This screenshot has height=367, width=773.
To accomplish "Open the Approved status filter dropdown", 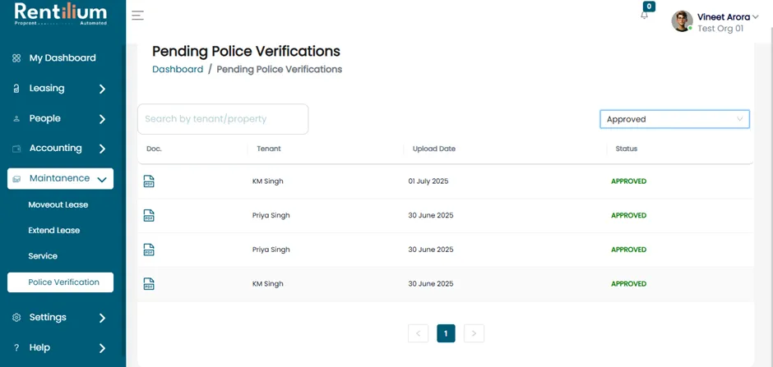I will point(674,119).
